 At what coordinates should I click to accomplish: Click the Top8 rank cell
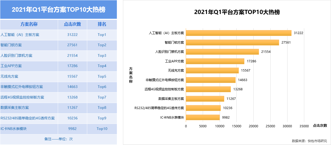pos(102,108)
